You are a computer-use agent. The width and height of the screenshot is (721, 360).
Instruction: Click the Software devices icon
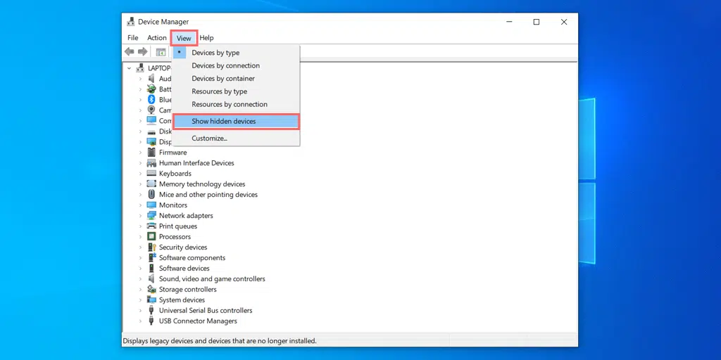pos(151,268)
